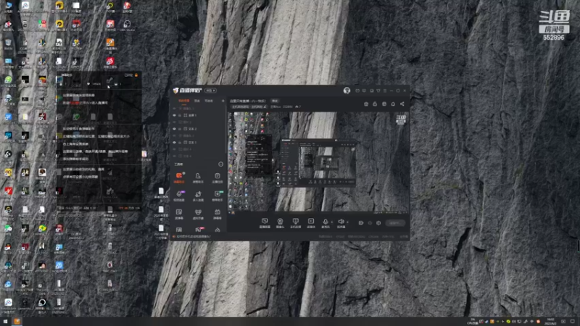Click the screenshot camera icon above the preview

[366, 104]
